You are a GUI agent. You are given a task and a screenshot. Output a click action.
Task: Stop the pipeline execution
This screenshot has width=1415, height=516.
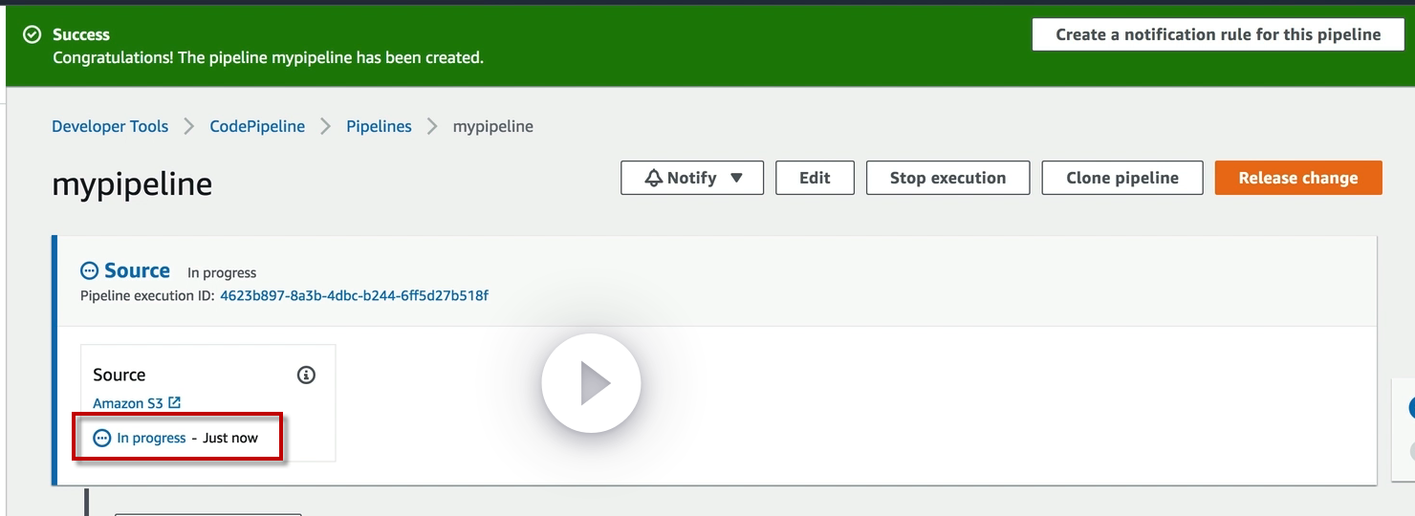947,178
